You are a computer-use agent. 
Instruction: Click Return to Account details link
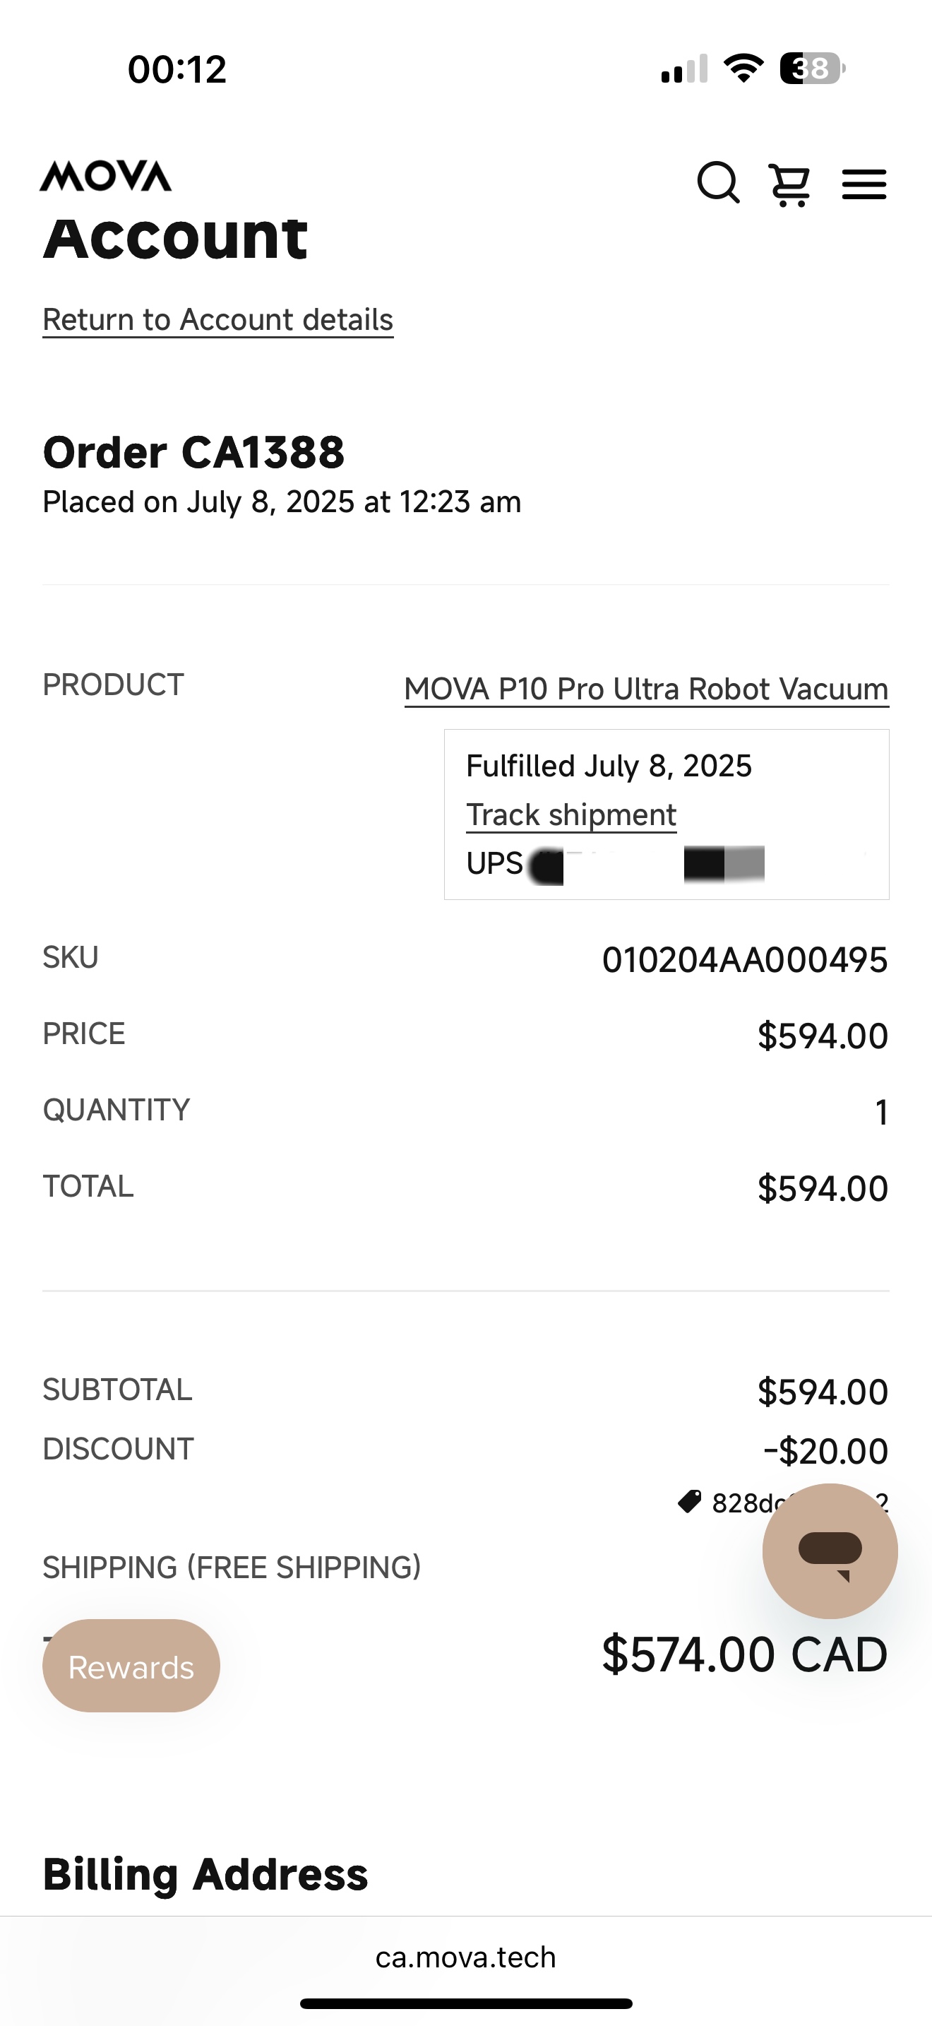(217, 320)
